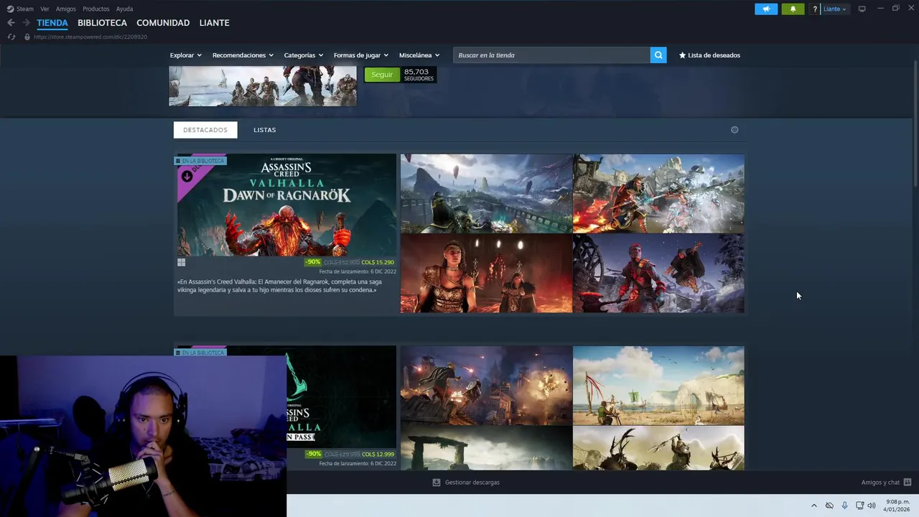The image size is (919, 517).
Task: Go to the BIBLIOTECA section
Action: pos(102,23)
